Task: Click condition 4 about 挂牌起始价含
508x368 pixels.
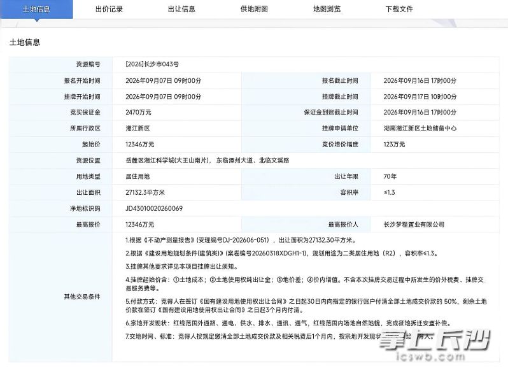Action: pyautogui.click(x=304, y=284)
